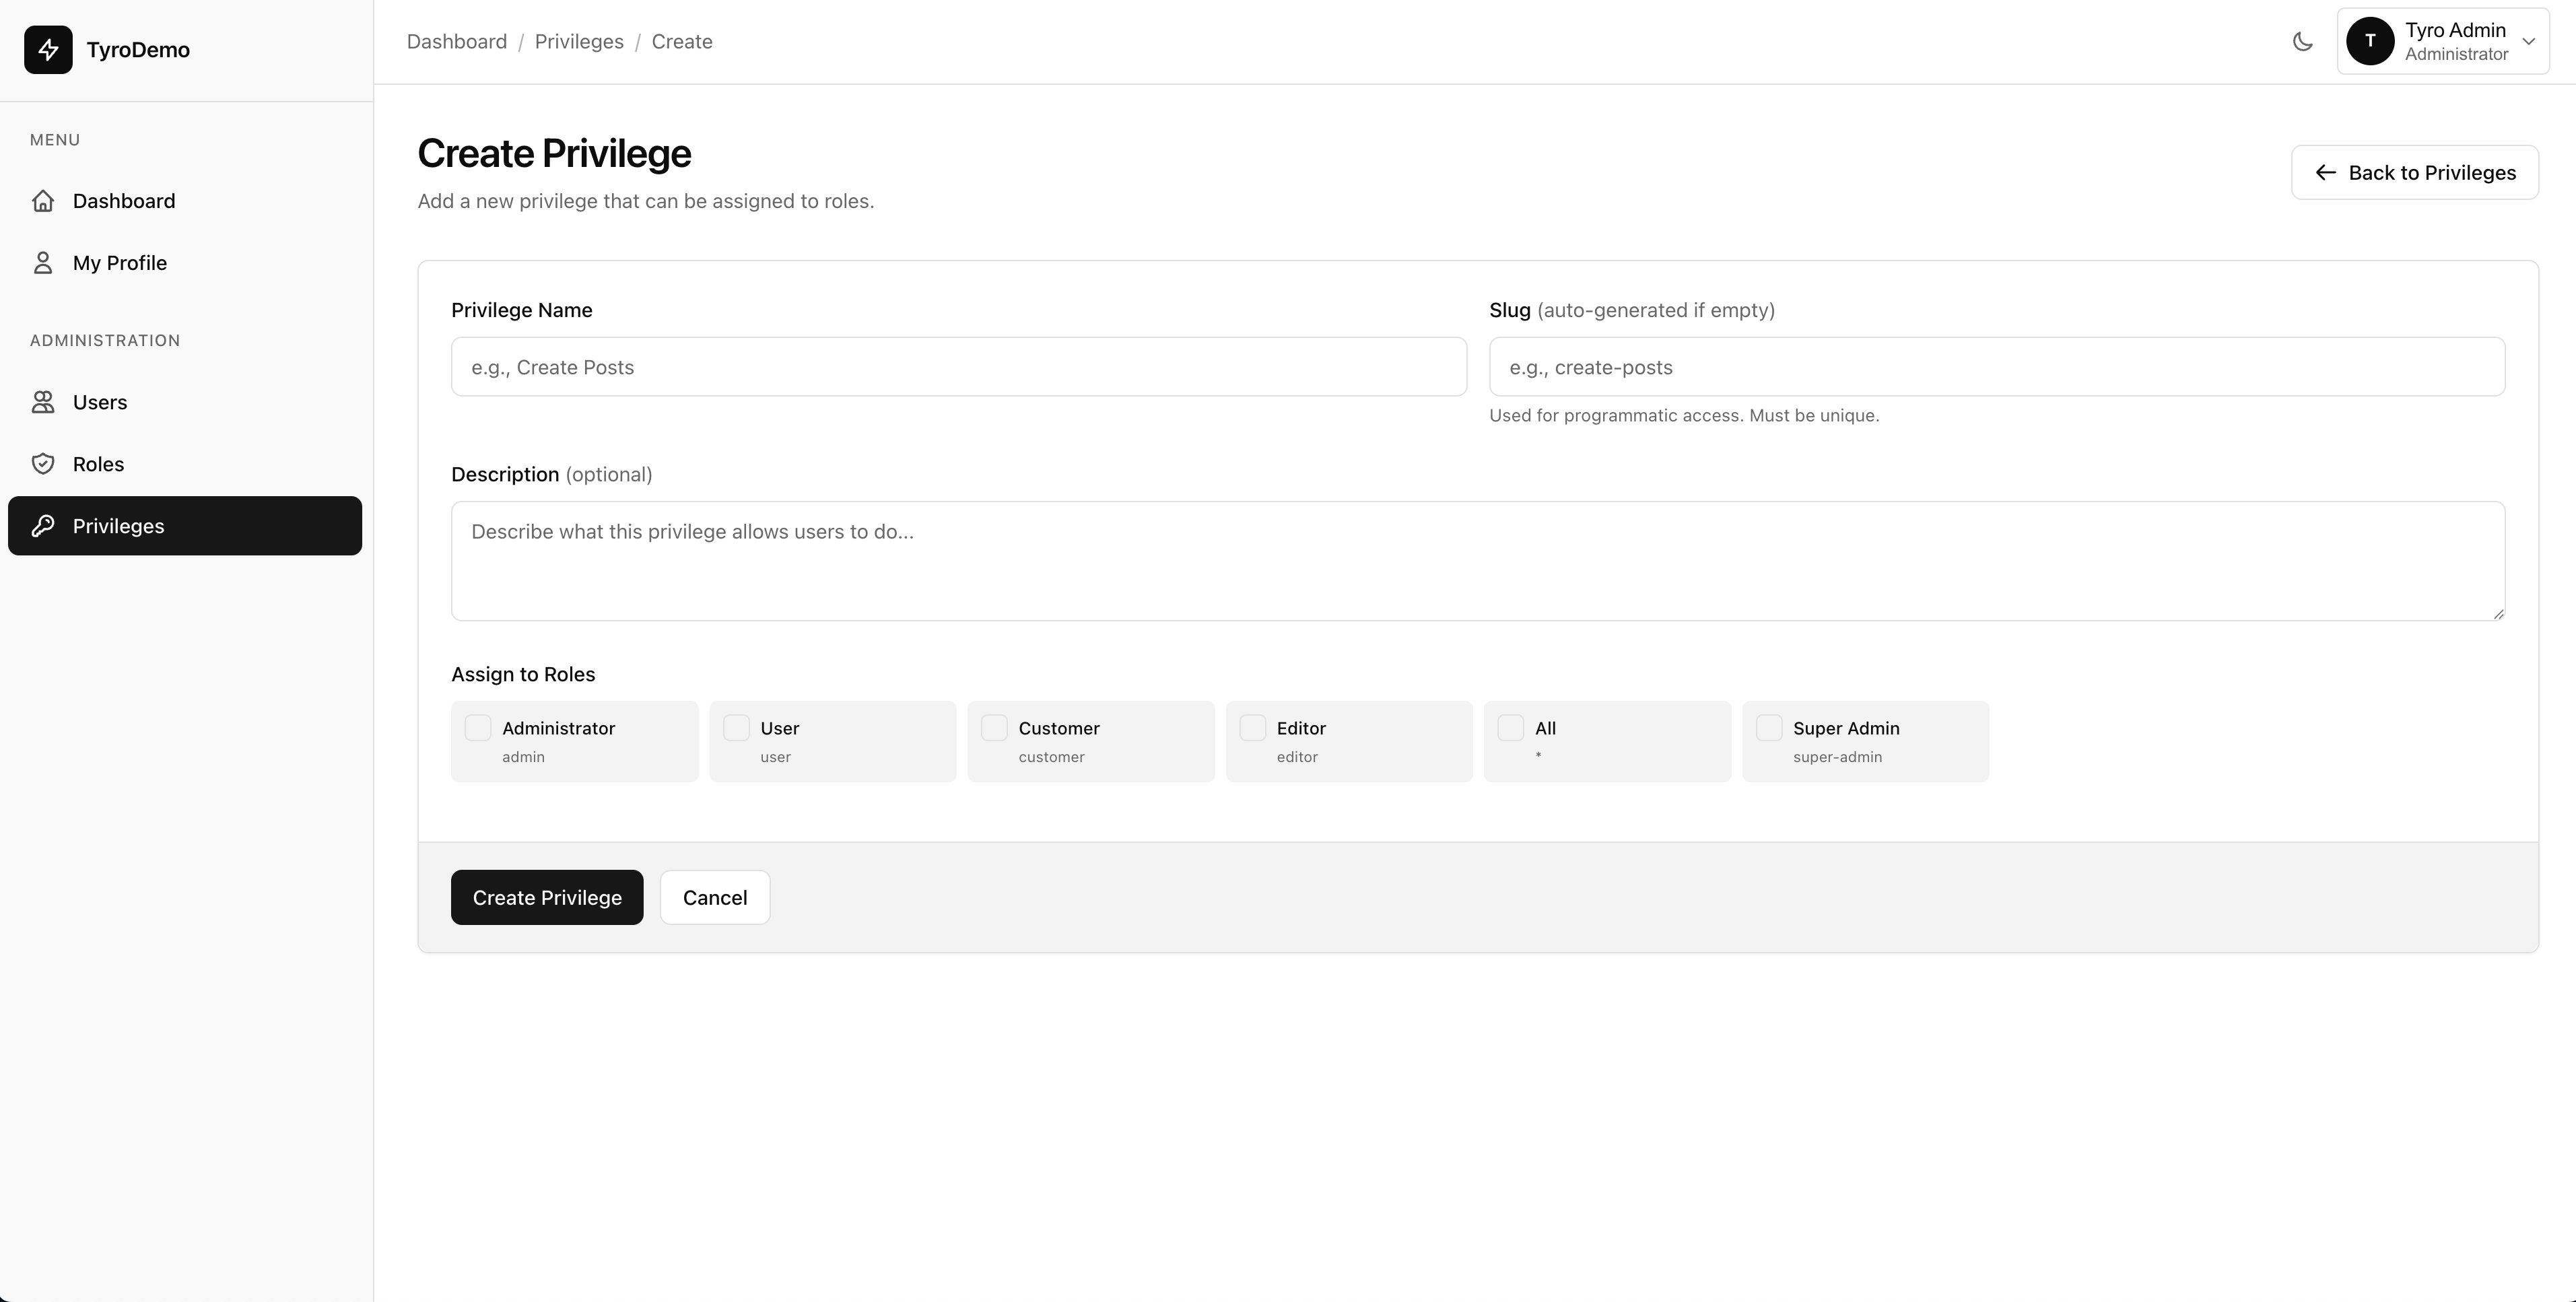
Task: Click the Tyro Admin avatar circle
Action: click(2369, 42)
